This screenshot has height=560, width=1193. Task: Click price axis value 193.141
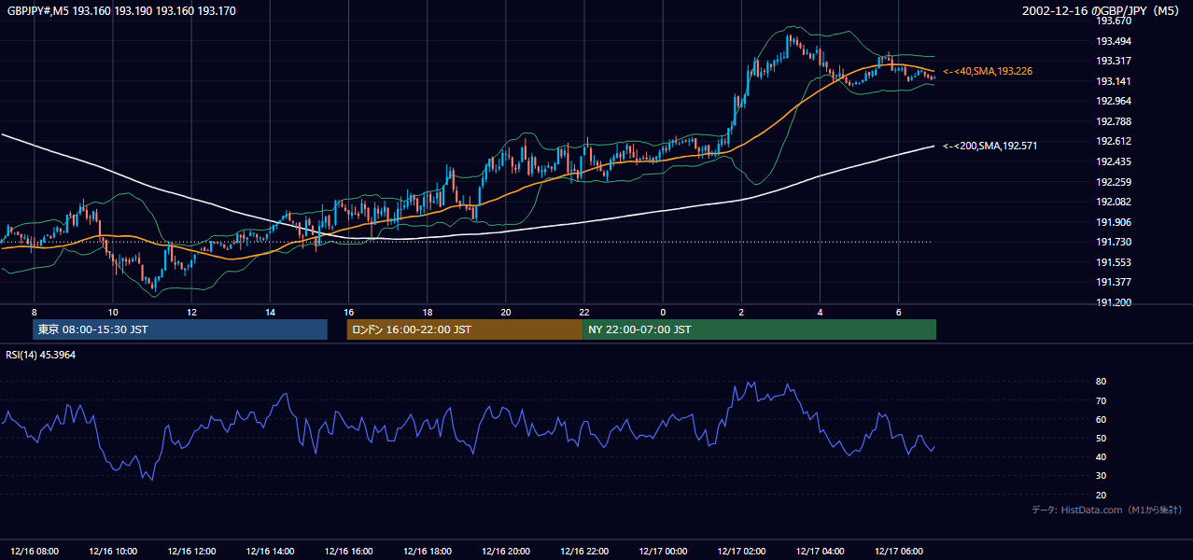click(x=1113, y=81)
